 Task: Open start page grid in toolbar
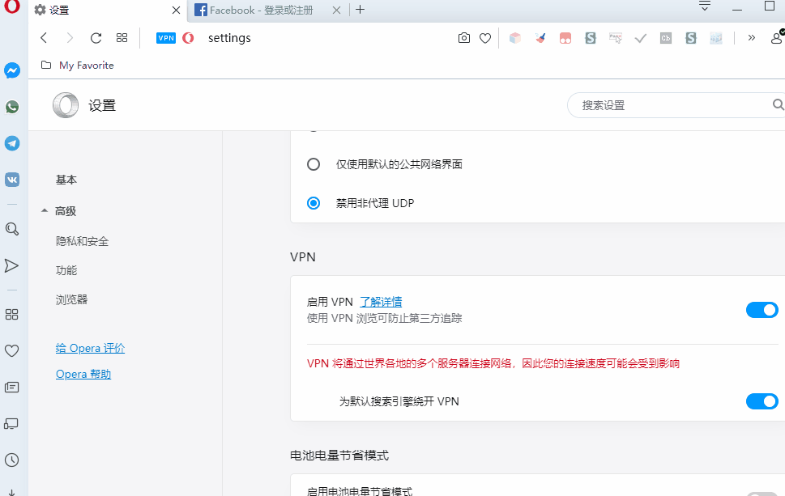point(122,37)
